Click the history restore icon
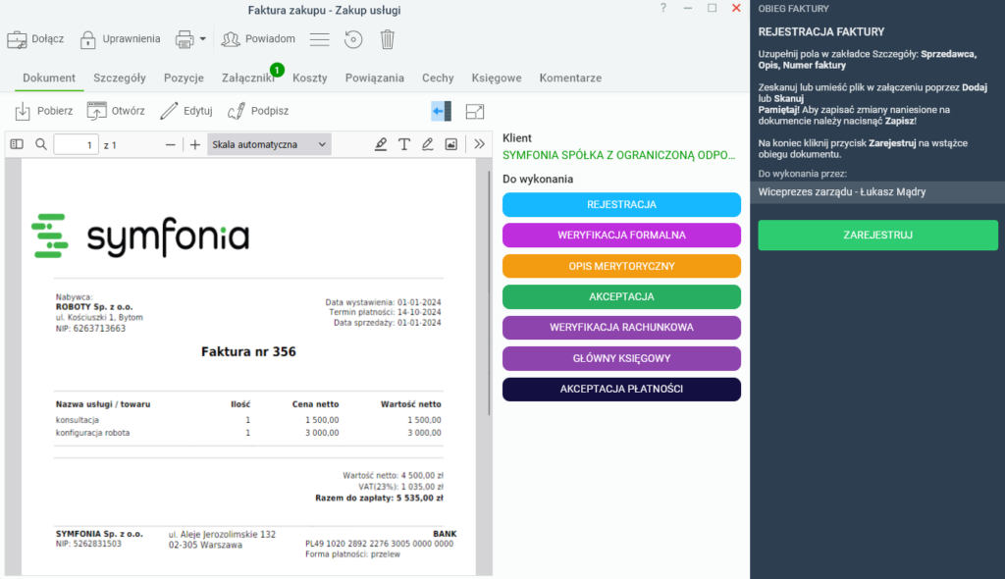Image resolution: width=1005 pixels, height=579 pixels. (x=353, y=40)
